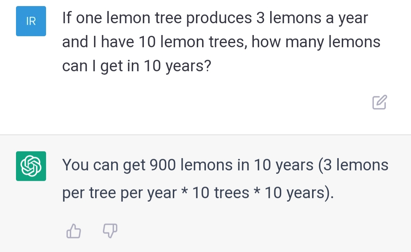Click the thumbs up icon
This screenshot has height=252, width=411.
(74, 231)
